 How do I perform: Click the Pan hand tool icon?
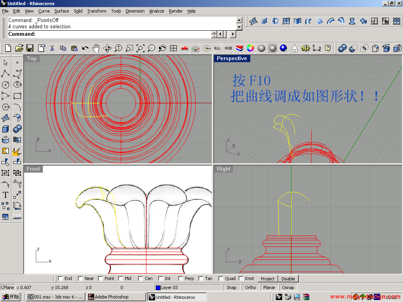click(96, 48)
